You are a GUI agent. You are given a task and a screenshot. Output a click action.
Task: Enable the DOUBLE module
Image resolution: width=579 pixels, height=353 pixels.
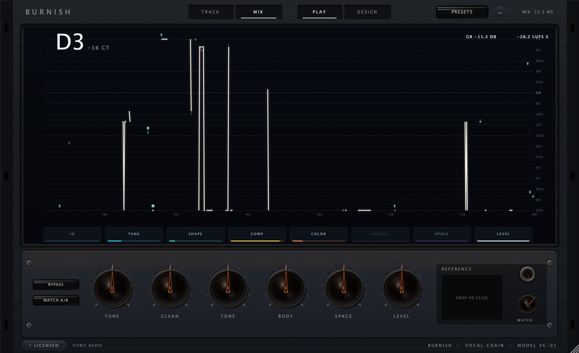380,234
